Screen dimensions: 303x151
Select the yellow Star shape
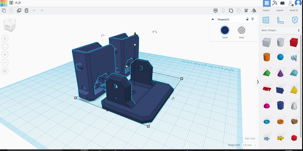coord(280,138)
